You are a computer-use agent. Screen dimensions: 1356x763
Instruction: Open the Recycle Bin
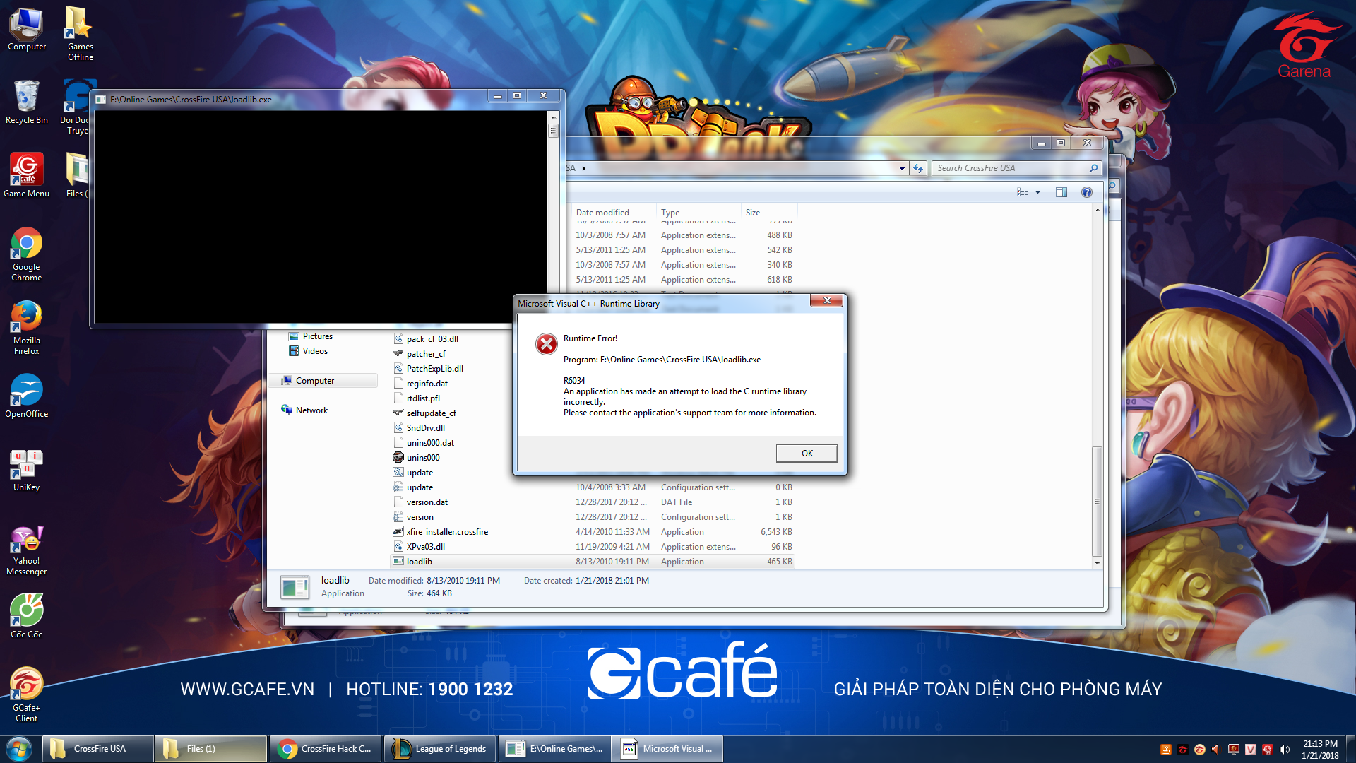(27, 102)
